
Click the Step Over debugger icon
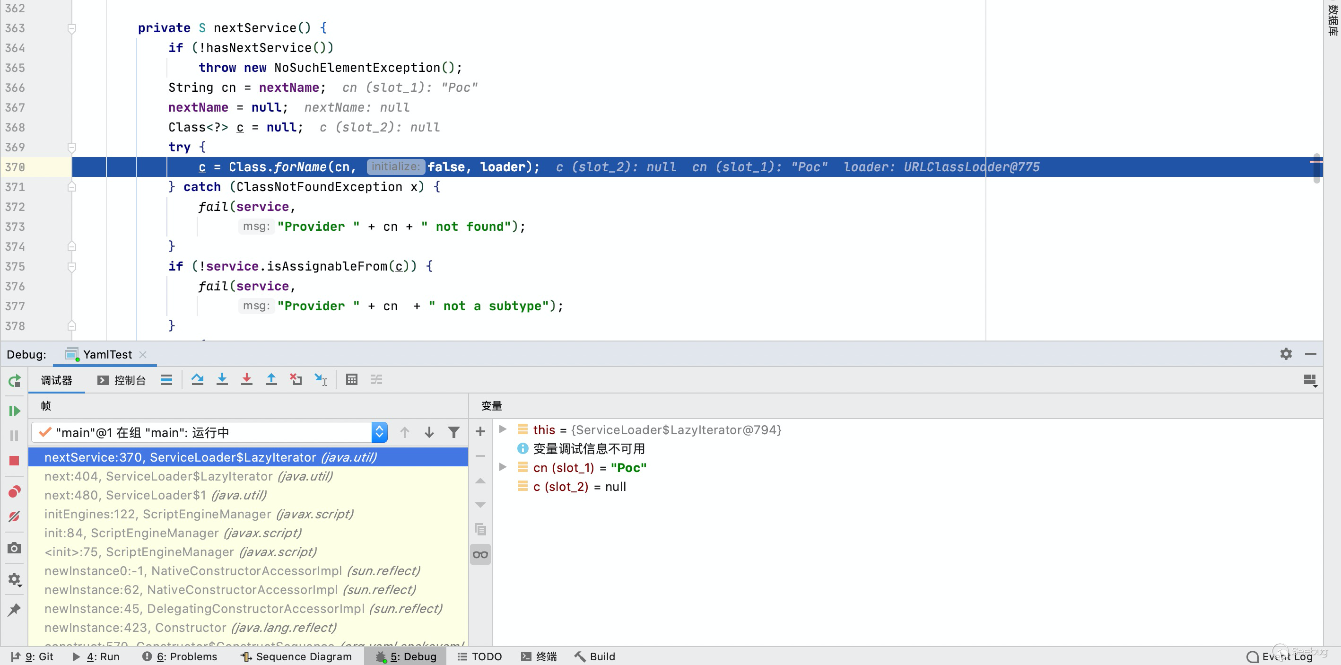point(197,380)
